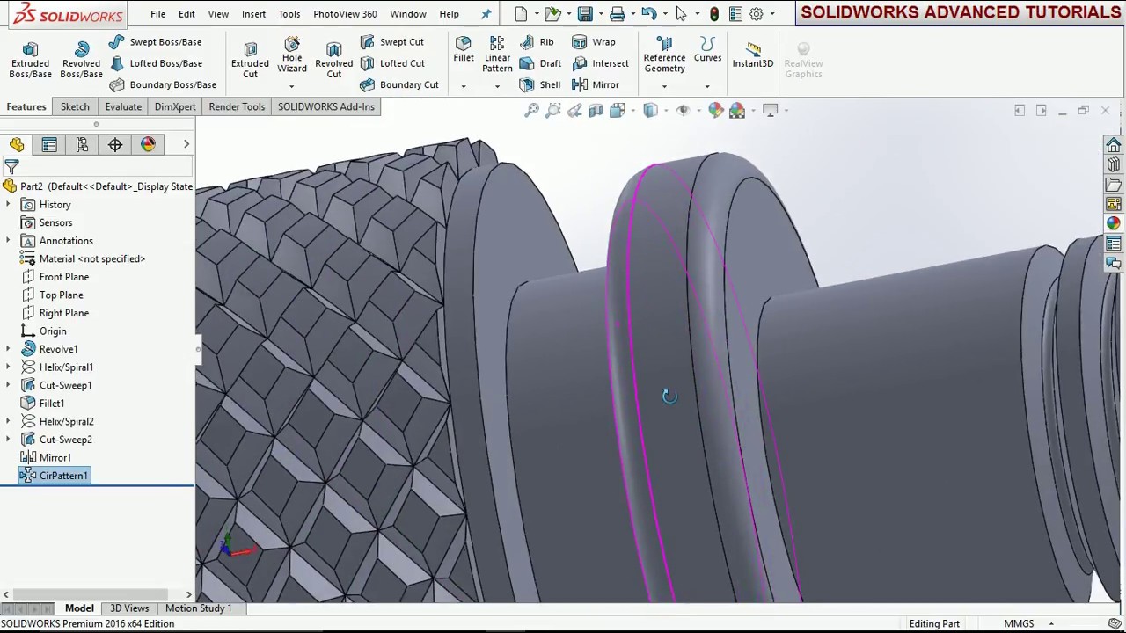Click the Section View icon
This screenshot has height=633, width=1126.
coord(596,110)
